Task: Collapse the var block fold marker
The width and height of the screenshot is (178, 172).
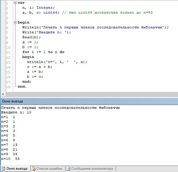Action: click(15, 3)
